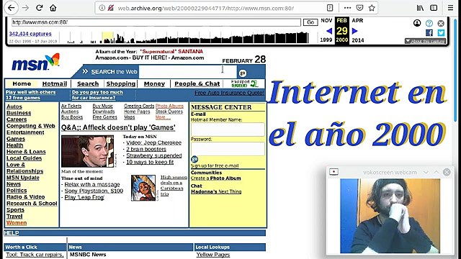
Task: Open the browser home page icon
Action: pos(53,8)
